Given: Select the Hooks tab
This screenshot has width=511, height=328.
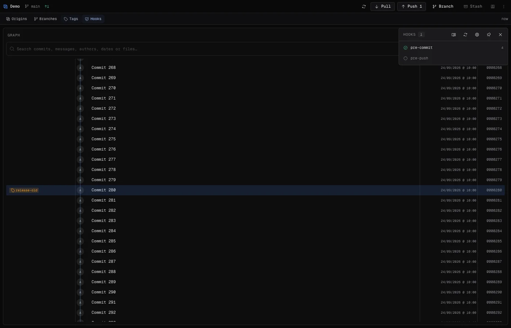Looking at the screenshot, I should (93, 19).
